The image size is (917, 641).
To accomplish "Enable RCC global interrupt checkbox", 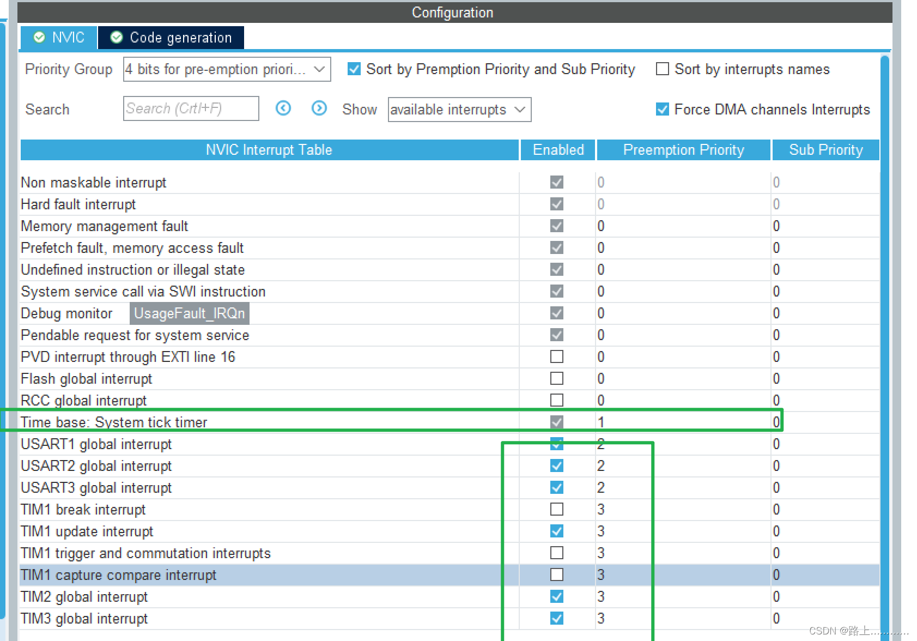I will pyautogui.click(x=557, y=400).
